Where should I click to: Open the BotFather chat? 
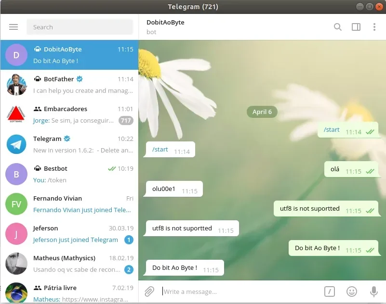coord(69,85)
